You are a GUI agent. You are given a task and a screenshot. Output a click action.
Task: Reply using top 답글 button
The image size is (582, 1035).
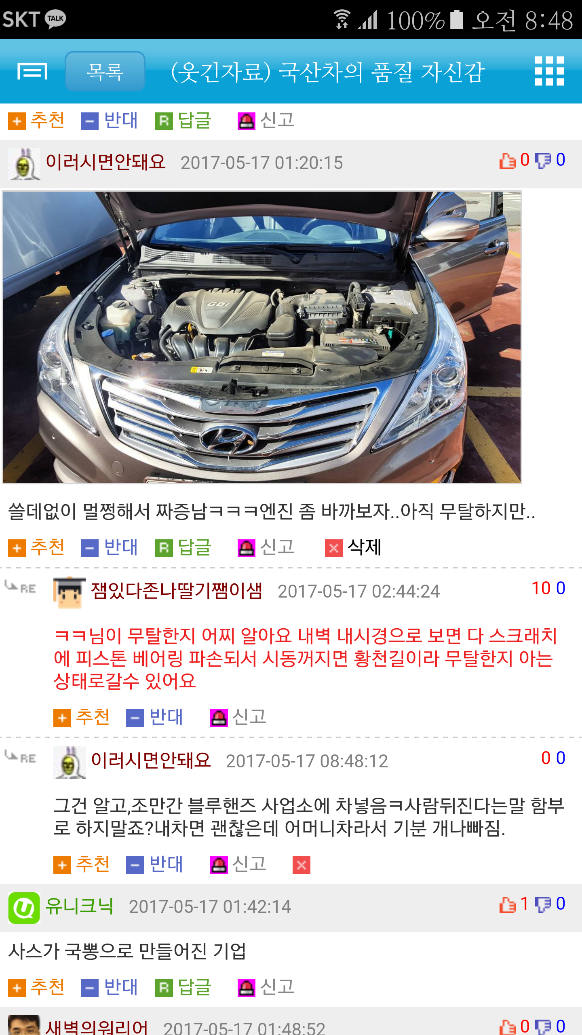[x=183, y=120]
